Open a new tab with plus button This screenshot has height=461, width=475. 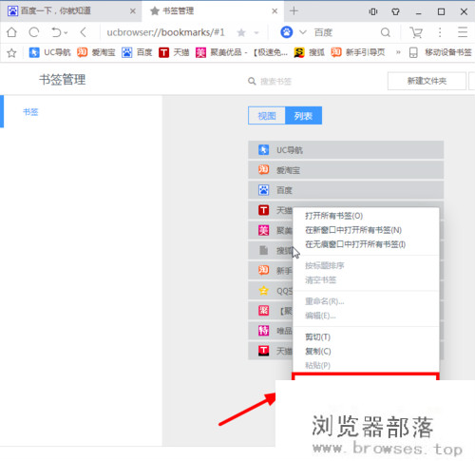click(294, 11)
